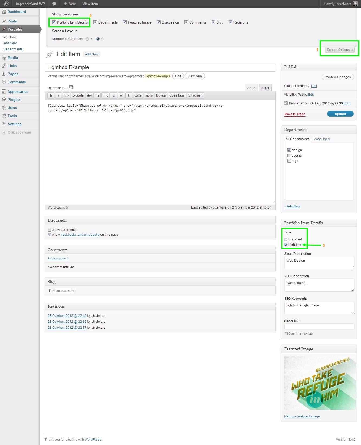The height and width of the screenshot is (445, 361).
Task: Click the Direct URL input field
Action: point(319,327)
